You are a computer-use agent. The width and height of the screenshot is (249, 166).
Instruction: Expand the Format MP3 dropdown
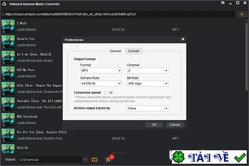(x=120, y=71)
